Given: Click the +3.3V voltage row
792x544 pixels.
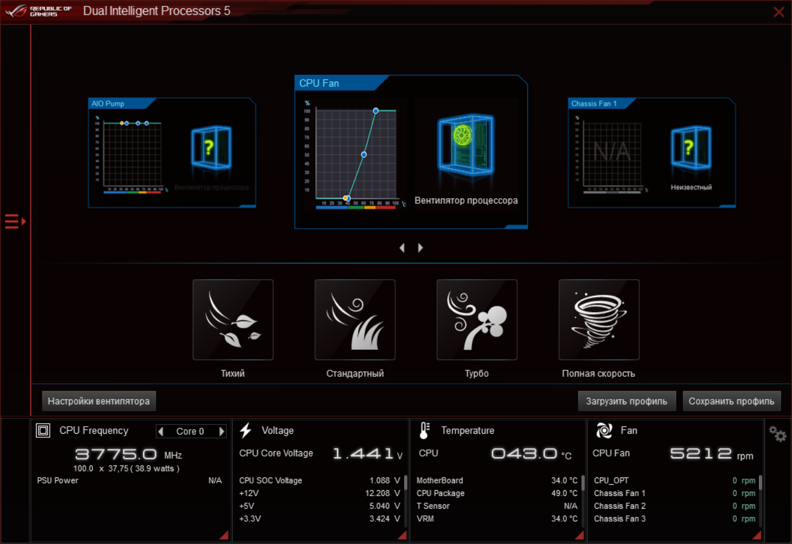Looking at the screenshot, I should tap(320, 519).
